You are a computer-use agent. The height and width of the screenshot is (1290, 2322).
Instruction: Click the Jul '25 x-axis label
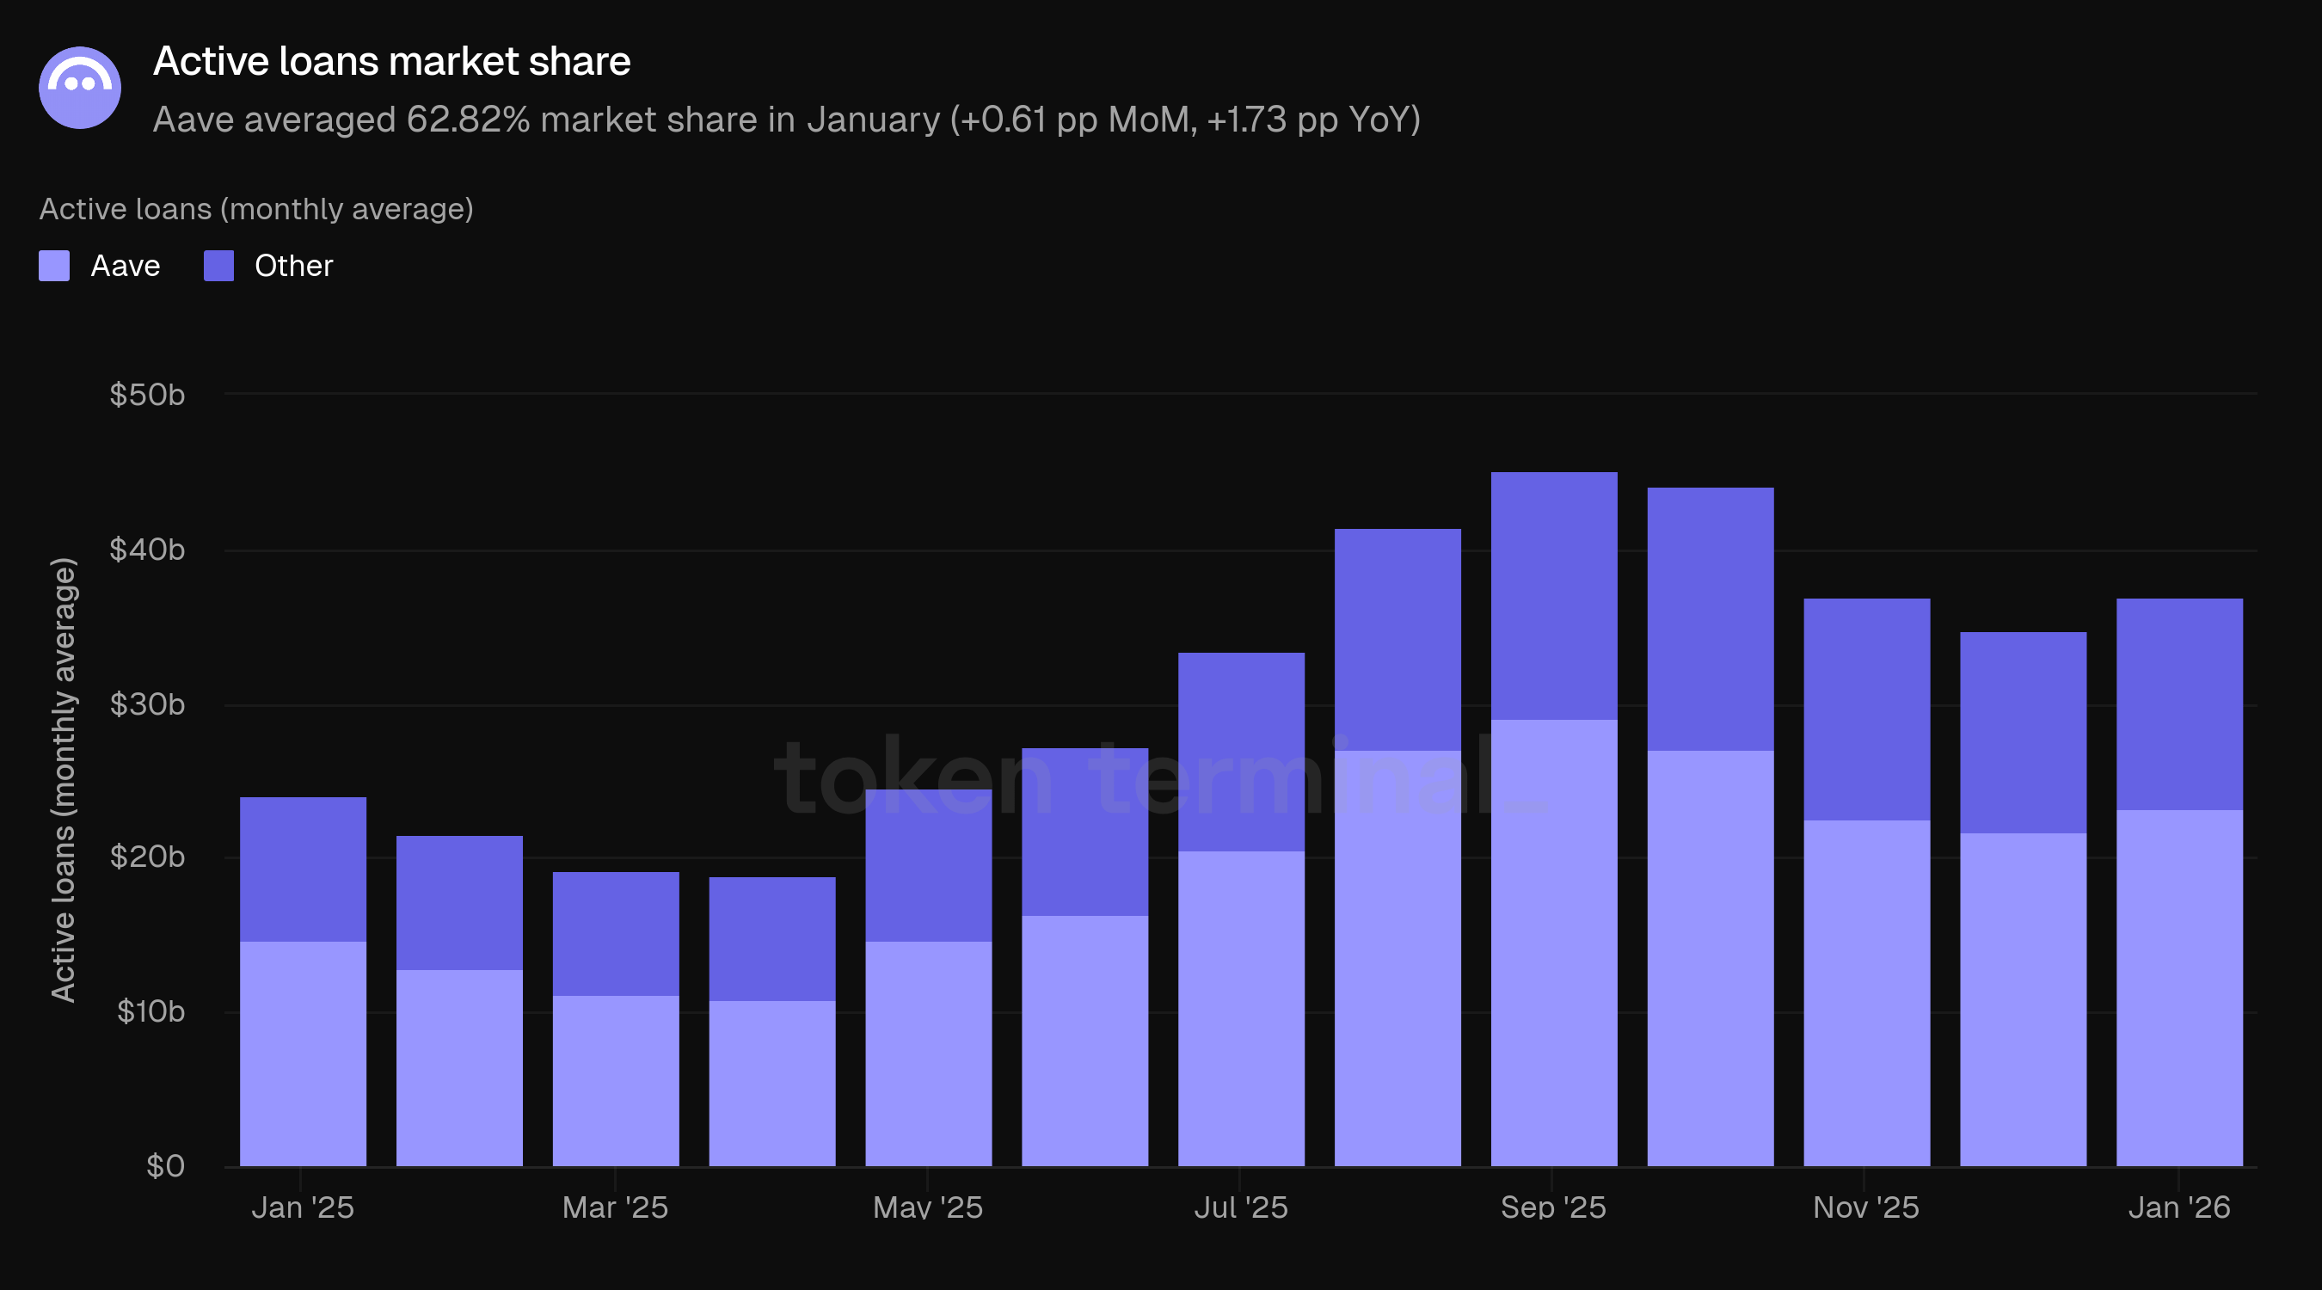1240,1207
